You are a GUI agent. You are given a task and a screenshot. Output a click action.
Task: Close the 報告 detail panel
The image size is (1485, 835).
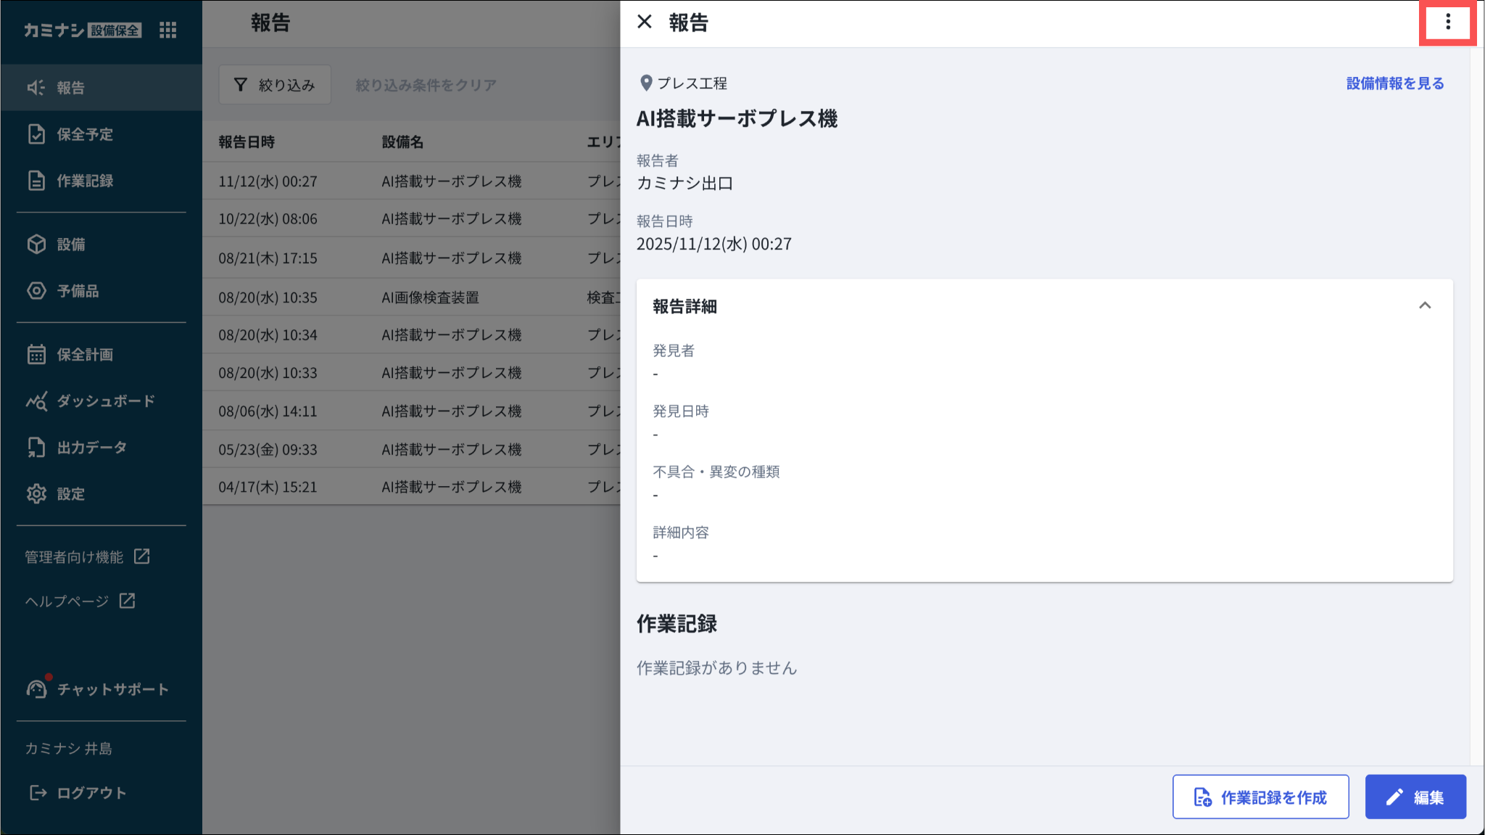(x=644, y=22)
